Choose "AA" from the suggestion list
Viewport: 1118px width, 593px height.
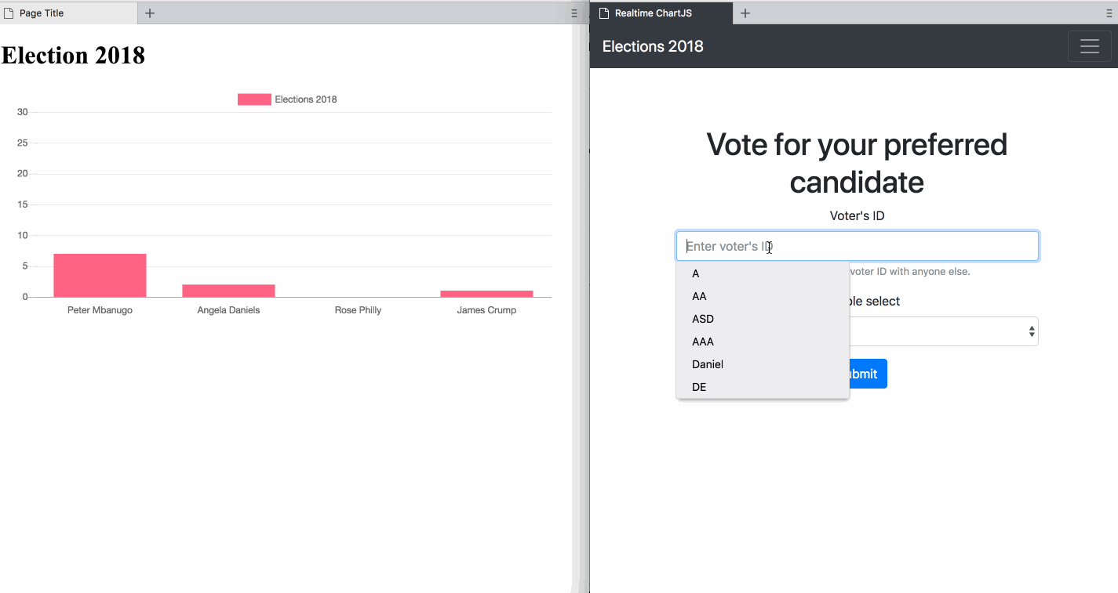(699, 296)
